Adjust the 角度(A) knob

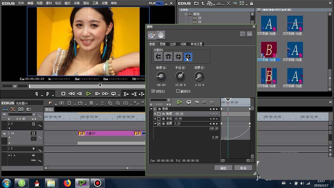point(161,76)
